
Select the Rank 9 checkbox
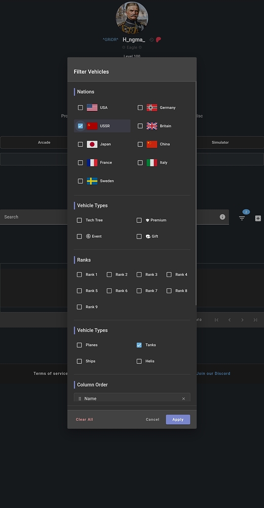[79, 307]
